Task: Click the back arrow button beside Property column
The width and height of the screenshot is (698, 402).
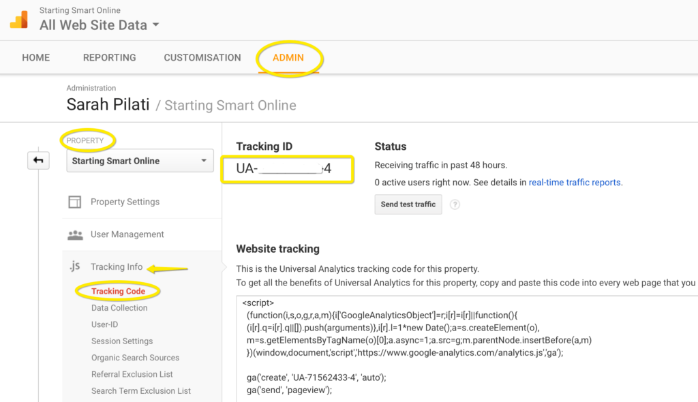Action: click(38, 160)
